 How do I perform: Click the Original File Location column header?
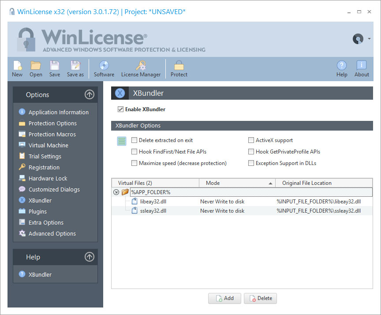tap(324, 183)
